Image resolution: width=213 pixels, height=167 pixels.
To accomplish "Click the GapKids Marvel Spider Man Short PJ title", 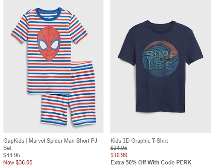I will click(x=50, y=144).
